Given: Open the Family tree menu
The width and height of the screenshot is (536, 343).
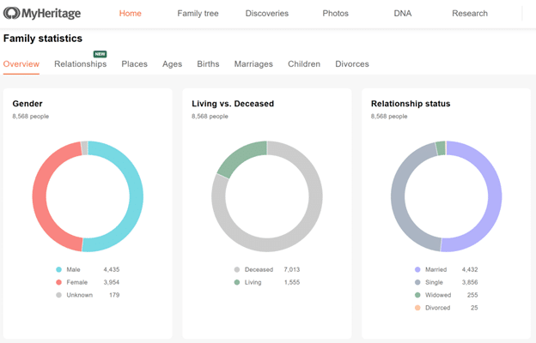Looking at the screenshot, I should 198,14.
